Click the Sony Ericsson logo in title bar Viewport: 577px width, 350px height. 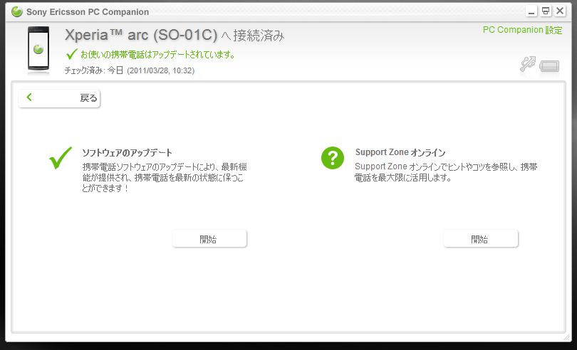pyautogui.click(x=17, y=12)
